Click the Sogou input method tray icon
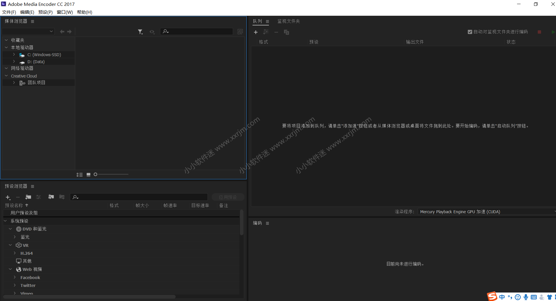Image resolution: width=556 pixels, height=301 pixels. pyautogui.click(x=492, y=296)
